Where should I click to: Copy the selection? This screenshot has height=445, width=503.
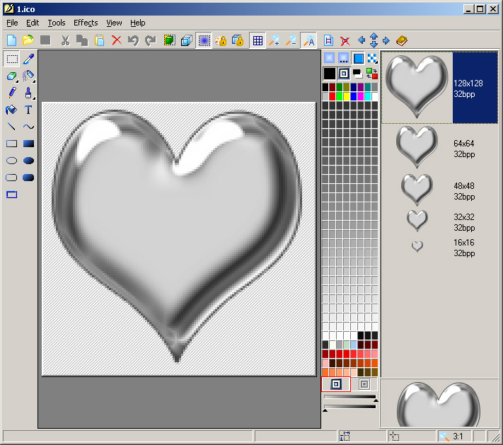click(82, 40)
